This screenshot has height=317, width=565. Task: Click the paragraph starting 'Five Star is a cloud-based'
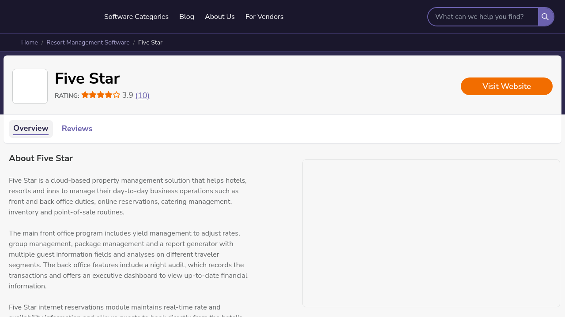pyautogui.click(x=128, y=196)
